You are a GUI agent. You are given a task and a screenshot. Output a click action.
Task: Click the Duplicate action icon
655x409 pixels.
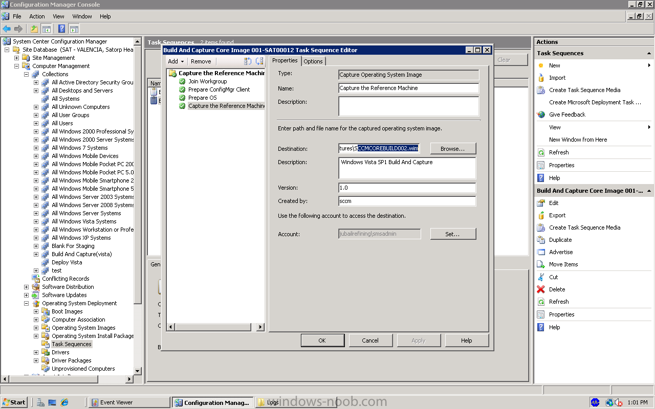click(541, 240)
